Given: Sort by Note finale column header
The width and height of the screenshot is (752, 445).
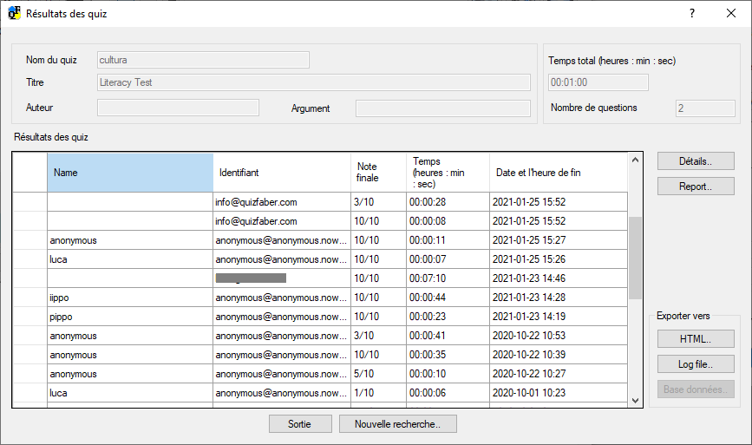Looking at the screenshot, I should pos(378,173).
